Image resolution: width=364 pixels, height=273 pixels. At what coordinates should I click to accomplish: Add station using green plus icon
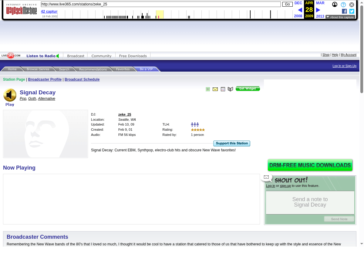[208, 89]
